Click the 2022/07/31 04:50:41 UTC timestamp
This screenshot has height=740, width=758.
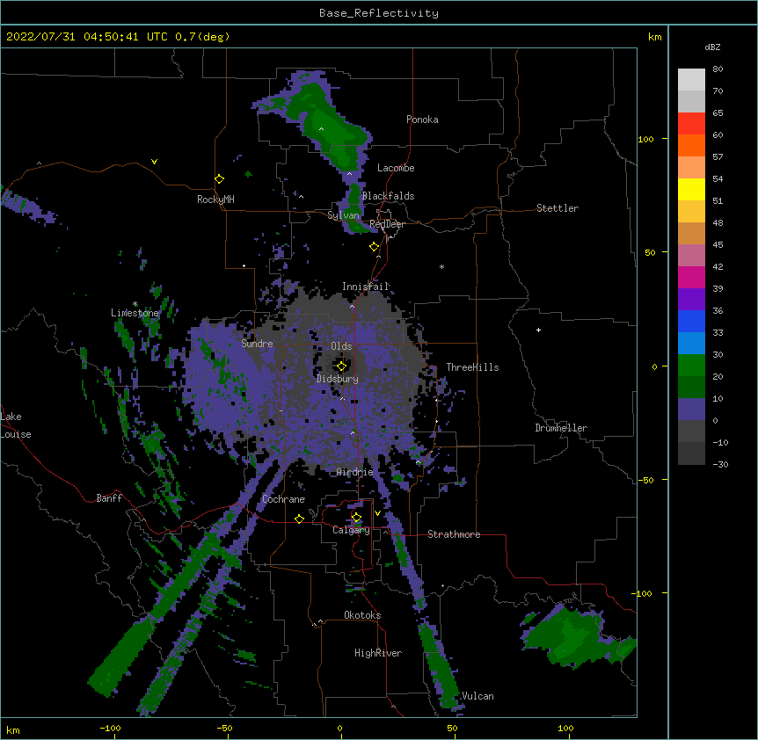point(86,37)
